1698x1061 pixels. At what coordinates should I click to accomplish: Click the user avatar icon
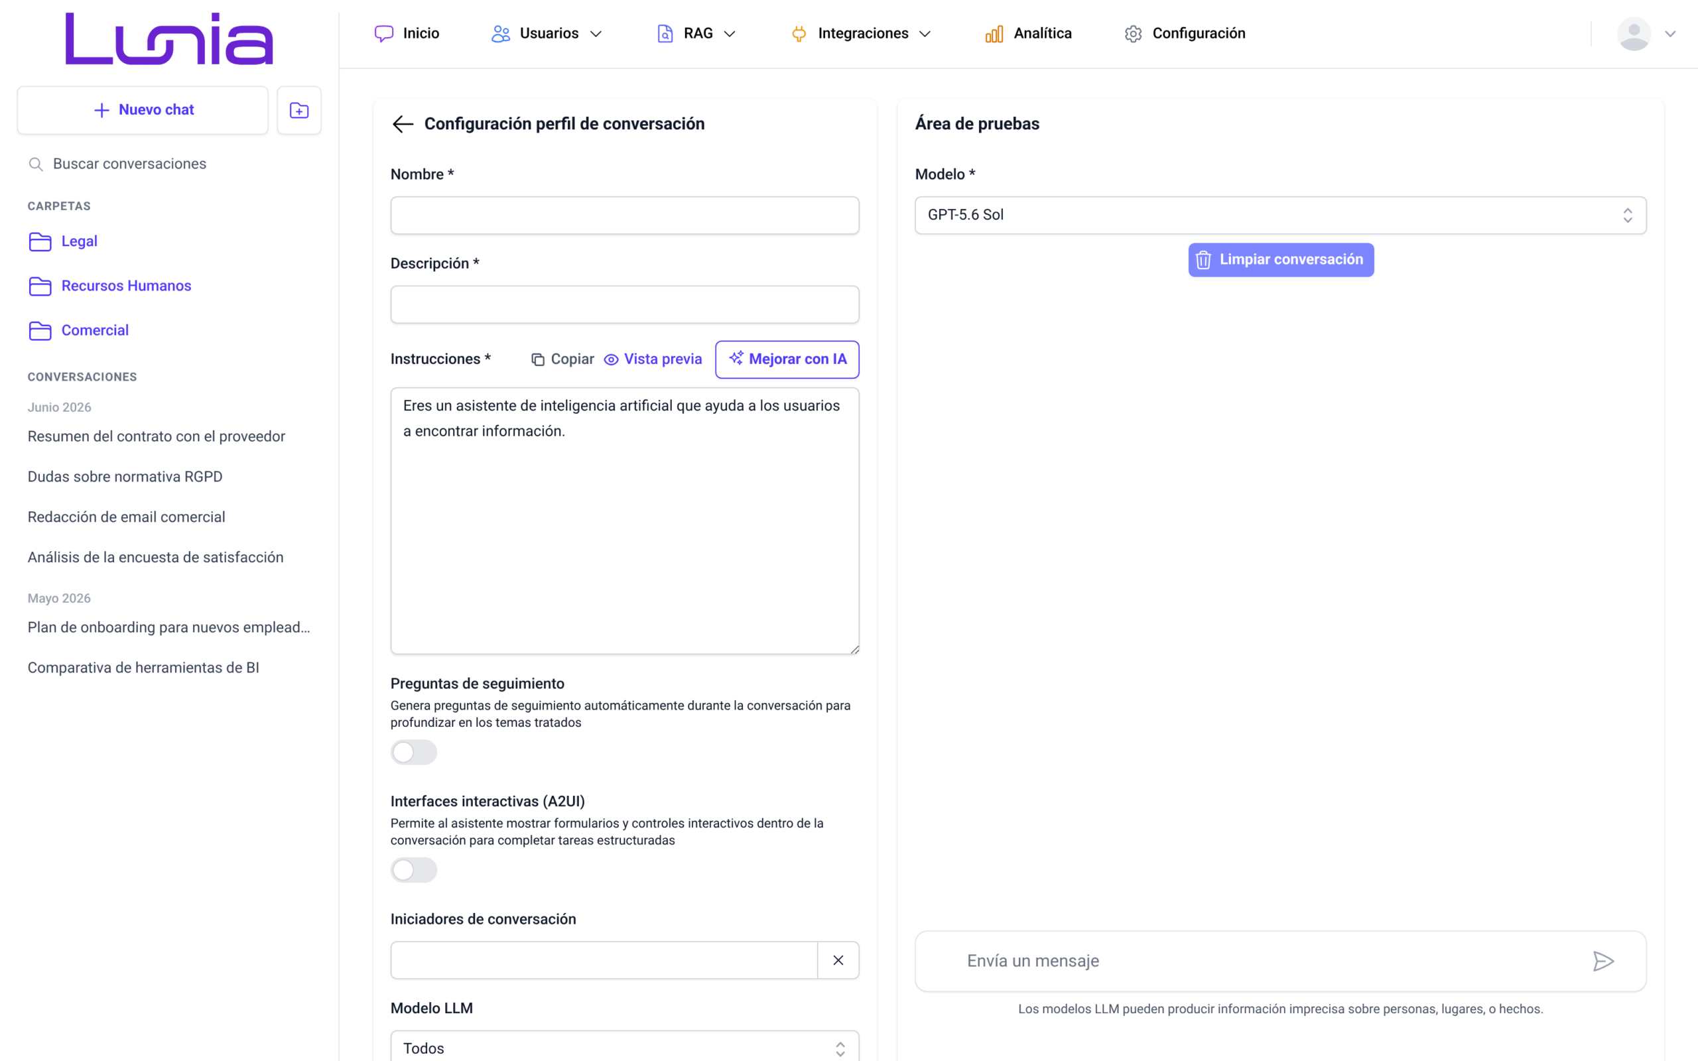[1634, 34]
